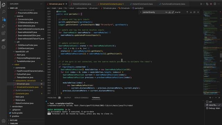
Task: Open the WPILib circular icon in activity bar
Action: coord(3,47)
